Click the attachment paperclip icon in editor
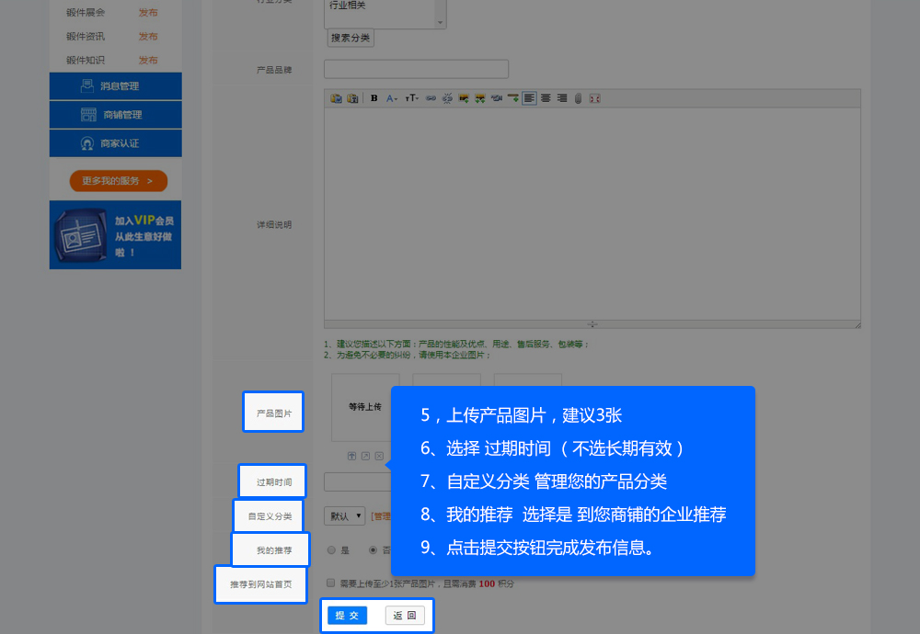 578,98
